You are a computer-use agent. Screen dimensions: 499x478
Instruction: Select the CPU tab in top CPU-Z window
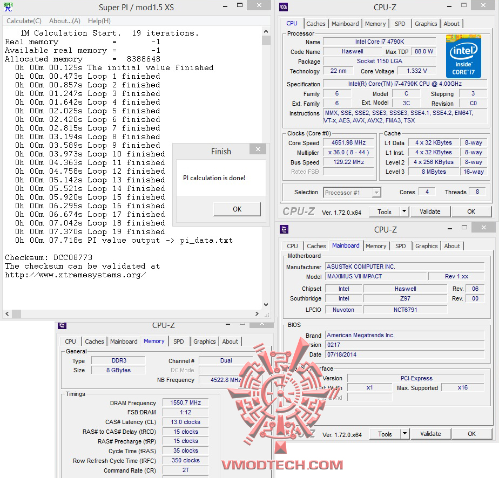pos(292,24)
